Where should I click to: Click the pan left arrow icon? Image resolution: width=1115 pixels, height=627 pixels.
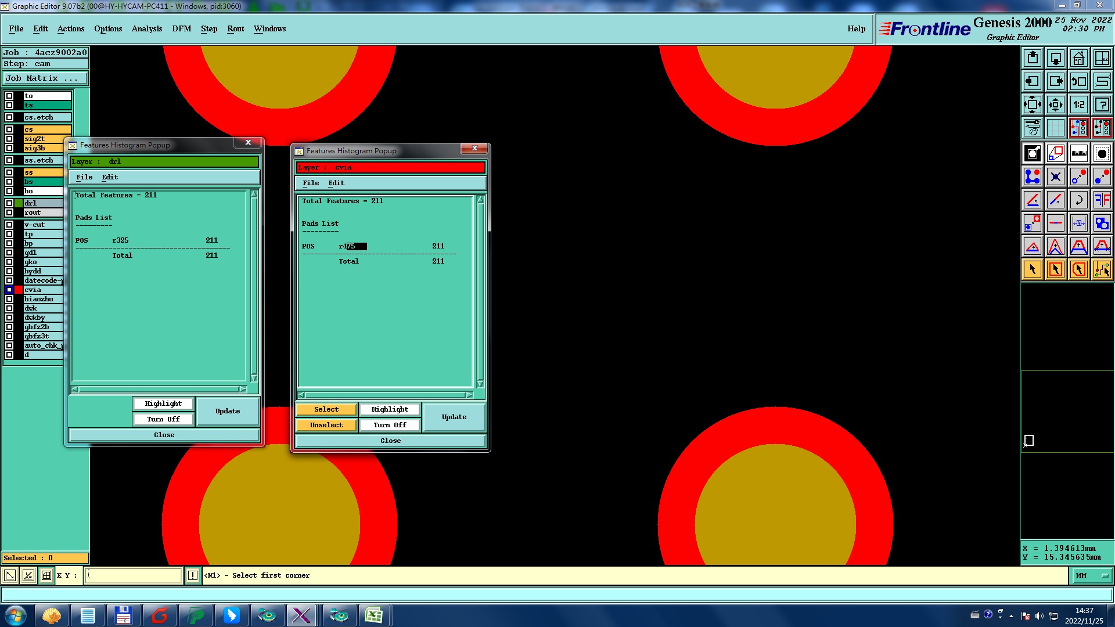coord(1032,82)
